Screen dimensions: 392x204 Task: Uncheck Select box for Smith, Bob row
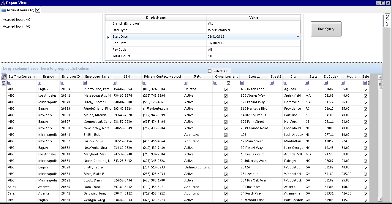[x=366, y=135]
